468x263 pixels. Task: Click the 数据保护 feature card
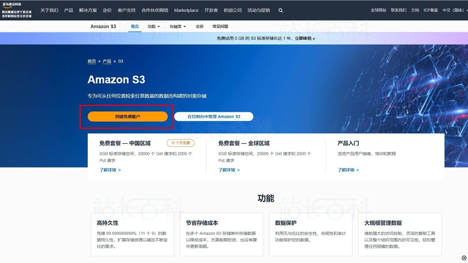point(311,234)
